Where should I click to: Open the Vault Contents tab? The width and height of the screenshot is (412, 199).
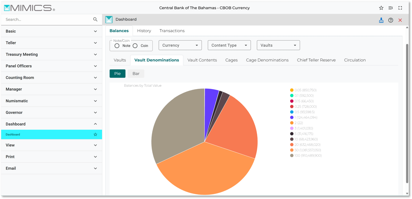(x=202, y=60)
